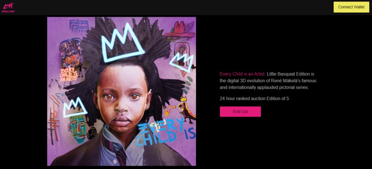
Task: Select the tilted neon crown beside the framed portrait sketch
Action: pos(182,62)
